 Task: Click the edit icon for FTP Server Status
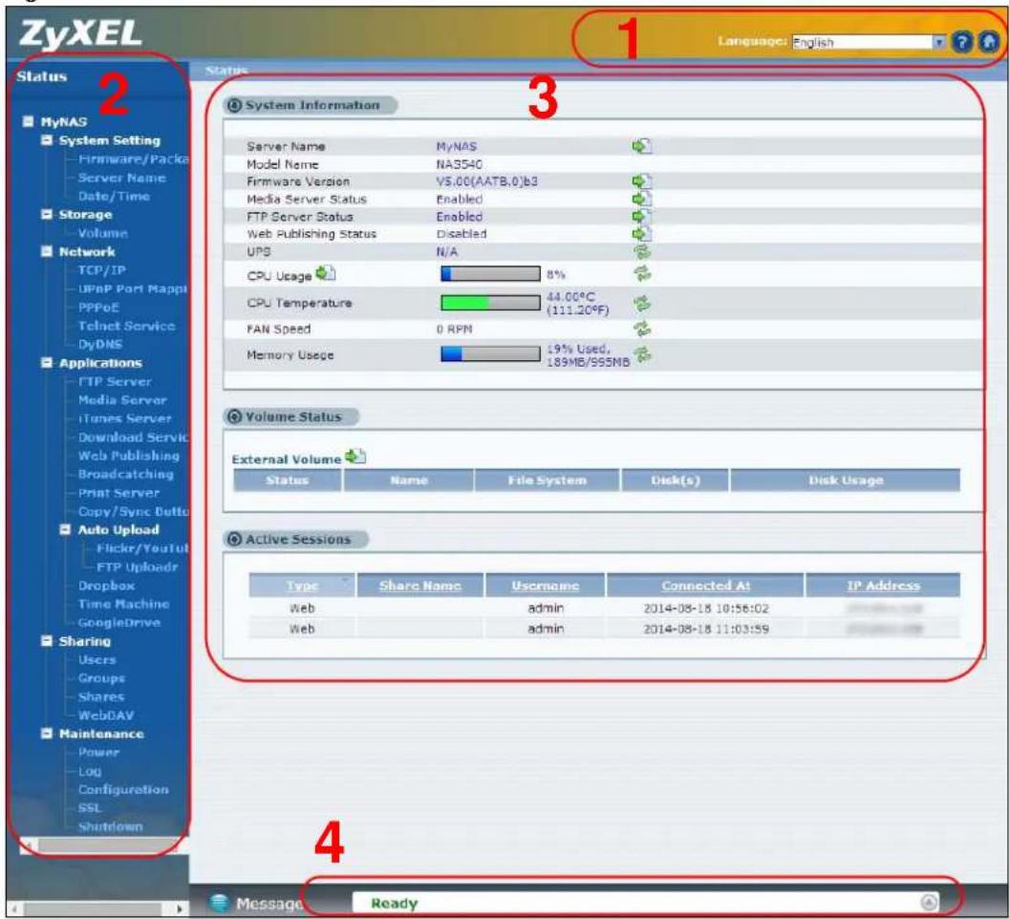[x=641, y=216]
